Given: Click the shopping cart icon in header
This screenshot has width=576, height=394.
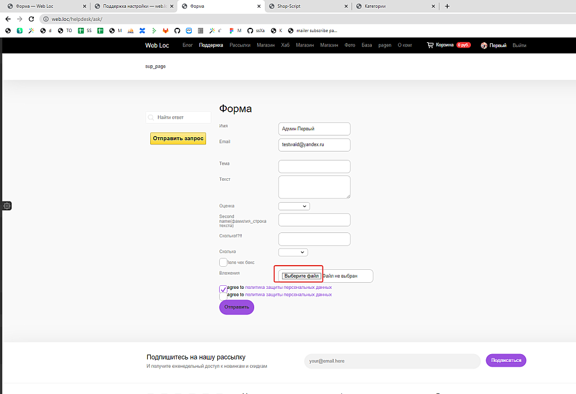Looking at the screenshot, I should pos(430,45).
